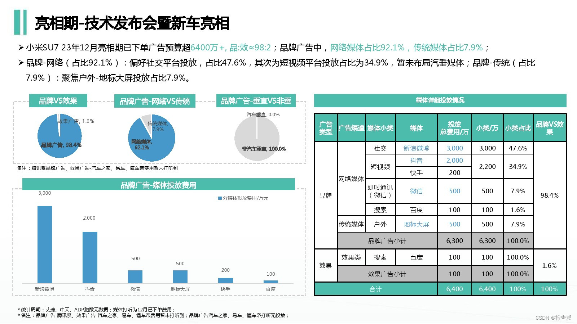Click the 地标大屏 bar in the bar chart
Screen dimensions: 577x324
(x=180, y=276)
